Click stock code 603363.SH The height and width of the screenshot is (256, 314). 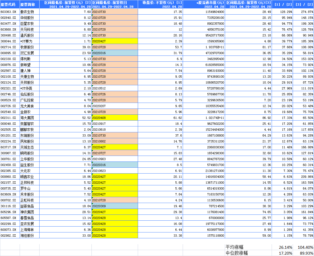(x=10, y=12)
